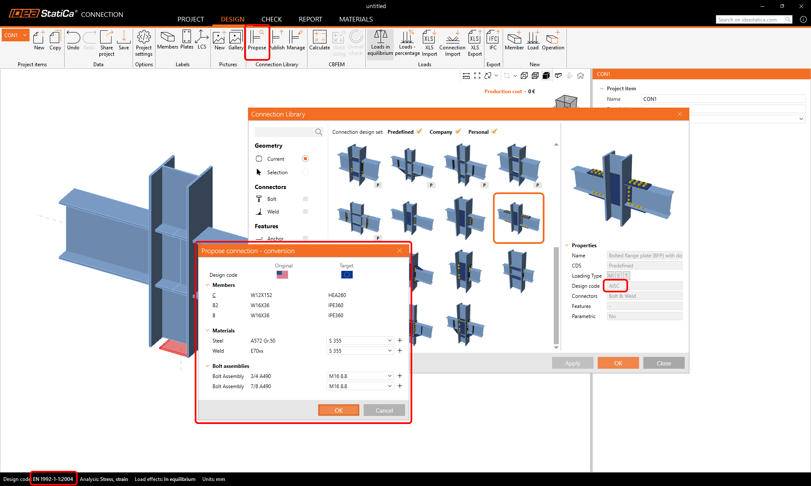This screenshot has height=486, width=811.
Task: Switch to the CHECK tab
Action: click(271, 19)
